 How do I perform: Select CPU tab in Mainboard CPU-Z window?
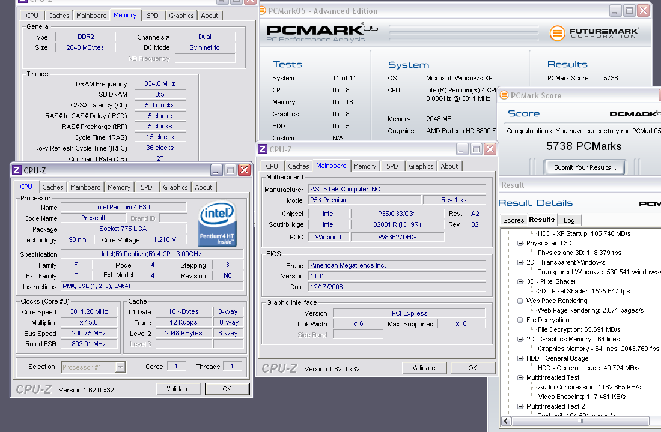(x=272, y=166)
